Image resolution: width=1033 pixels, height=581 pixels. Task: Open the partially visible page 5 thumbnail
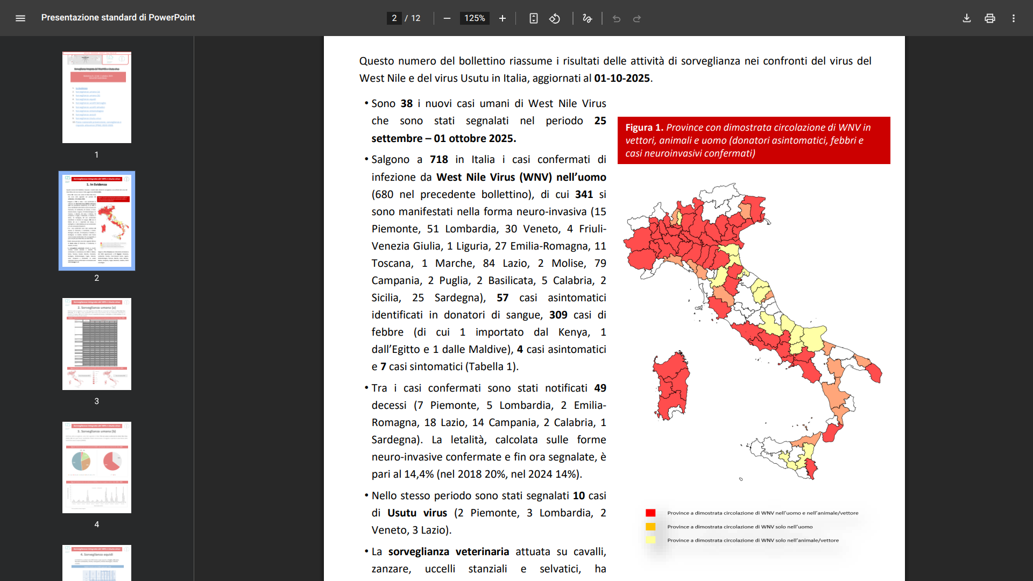(x=97, y=563)
